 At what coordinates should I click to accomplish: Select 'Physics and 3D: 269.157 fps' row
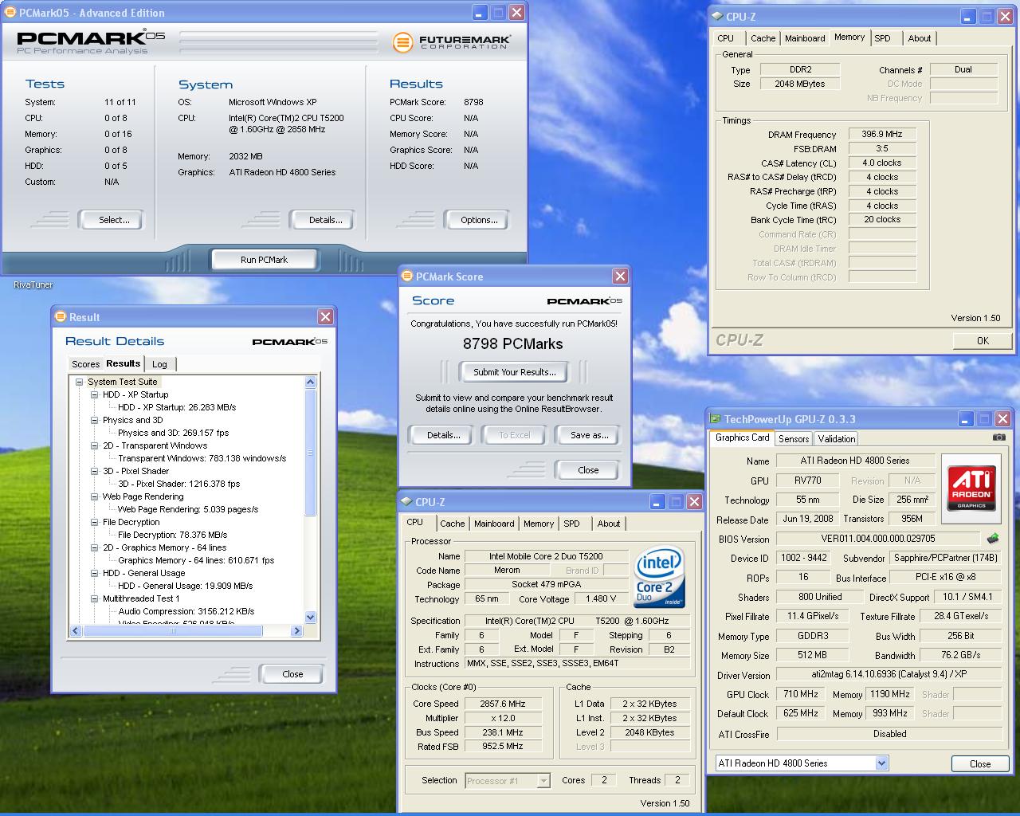(x=173, y=433)
